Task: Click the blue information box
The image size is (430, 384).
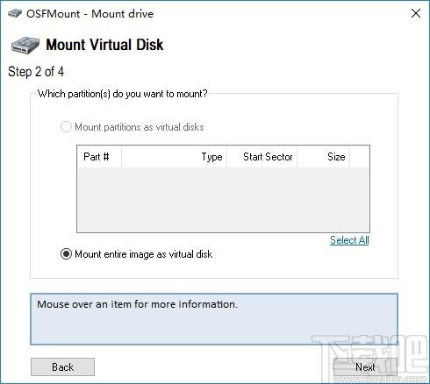Action: pos(214,319)
